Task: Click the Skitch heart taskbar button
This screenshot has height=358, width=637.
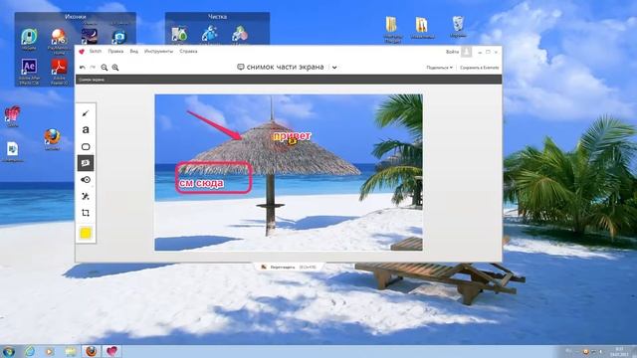Action: tap(111, 351)
